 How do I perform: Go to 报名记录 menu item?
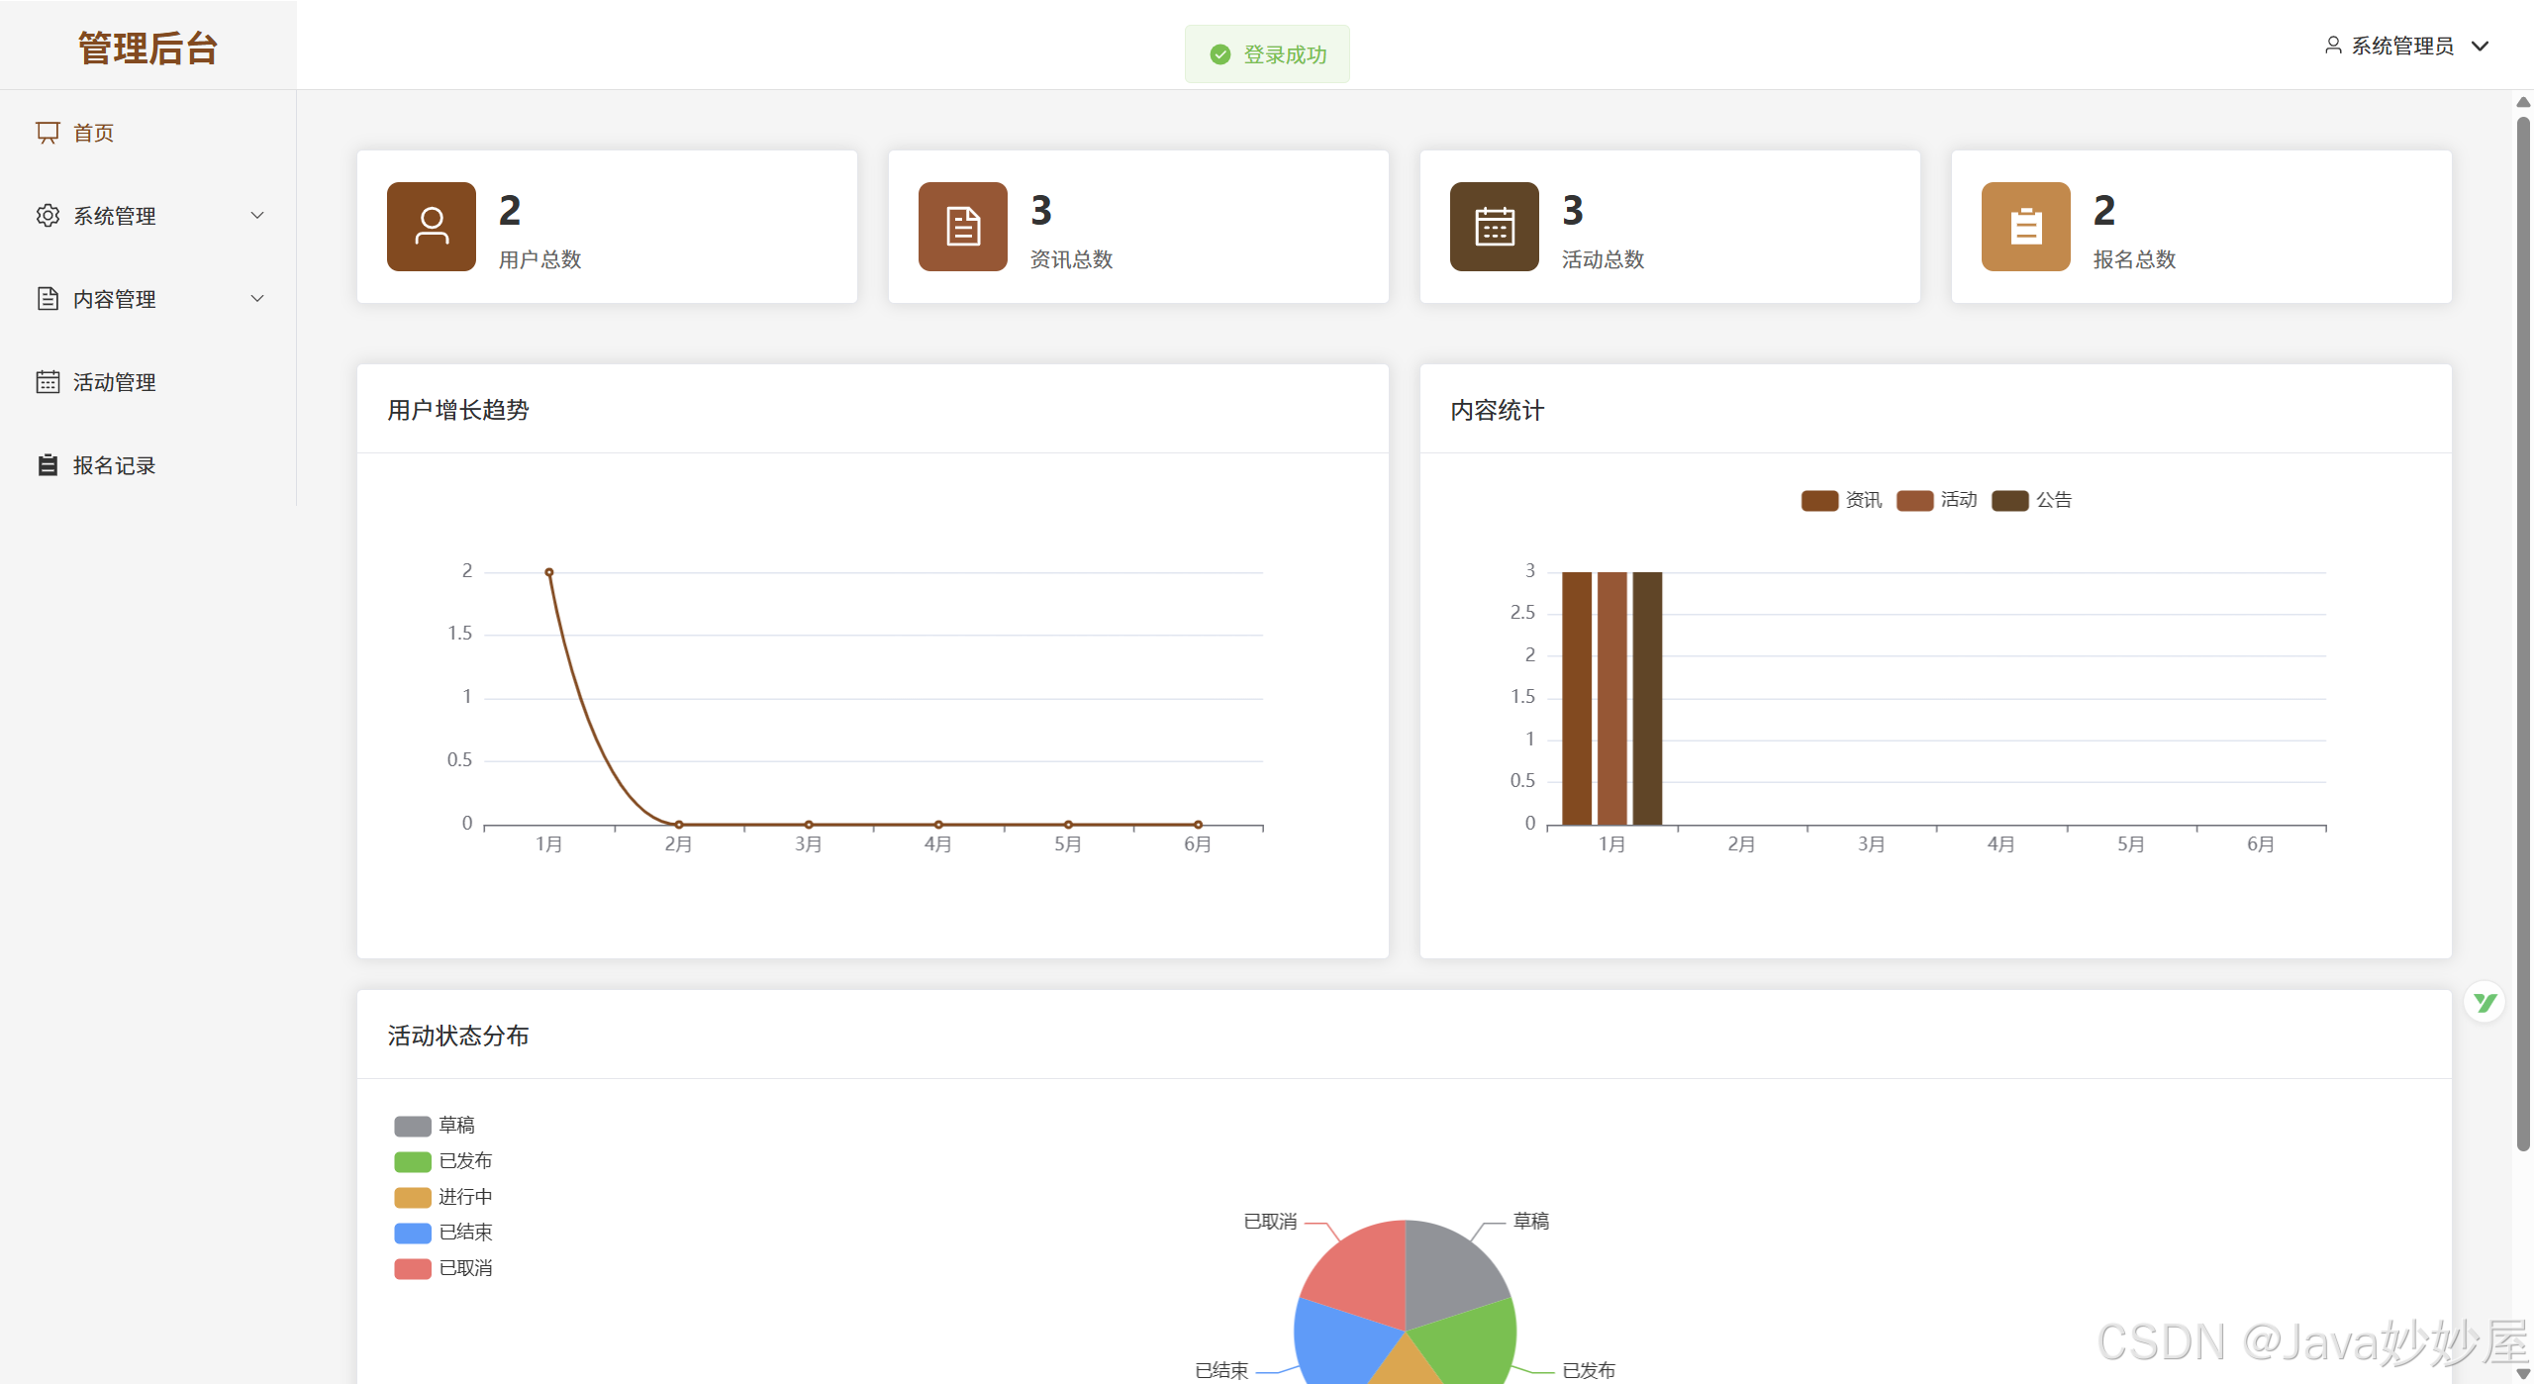[114, 465]
